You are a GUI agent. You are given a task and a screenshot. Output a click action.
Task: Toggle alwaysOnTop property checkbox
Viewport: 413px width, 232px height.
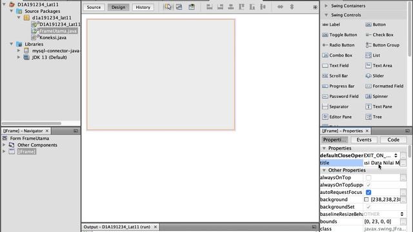pyautogui.click(x=368, y=178)
